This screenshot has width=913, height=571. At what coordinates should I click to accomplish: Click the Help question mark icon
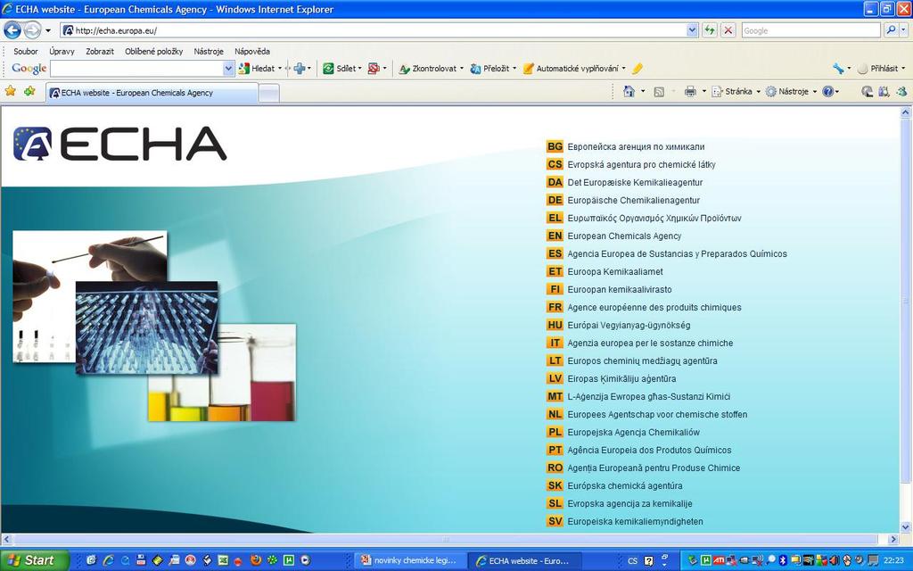[x=827, y=92]
